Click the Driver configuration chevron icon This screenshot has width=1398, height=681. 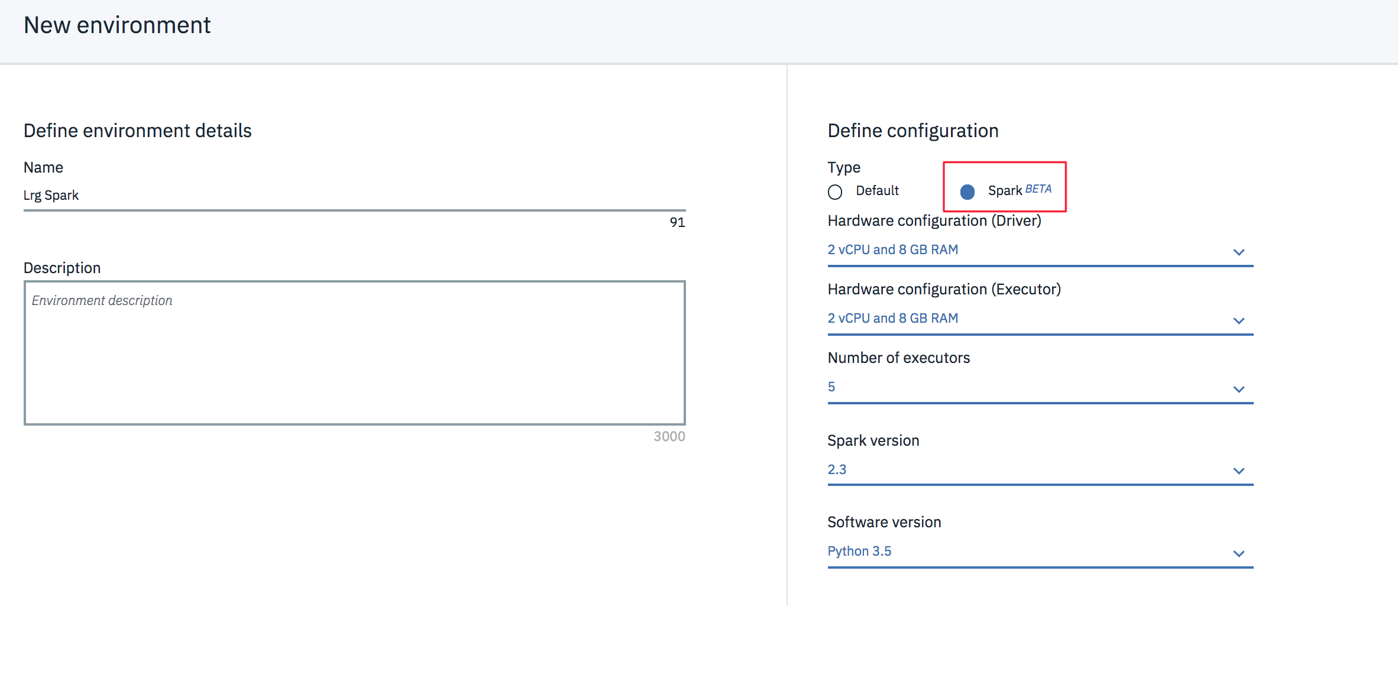[1240, 252]
